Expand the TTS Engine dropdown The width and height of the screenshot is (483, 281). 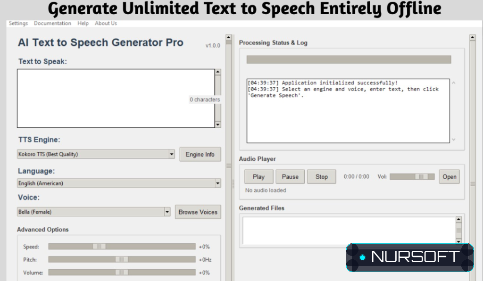172,154
